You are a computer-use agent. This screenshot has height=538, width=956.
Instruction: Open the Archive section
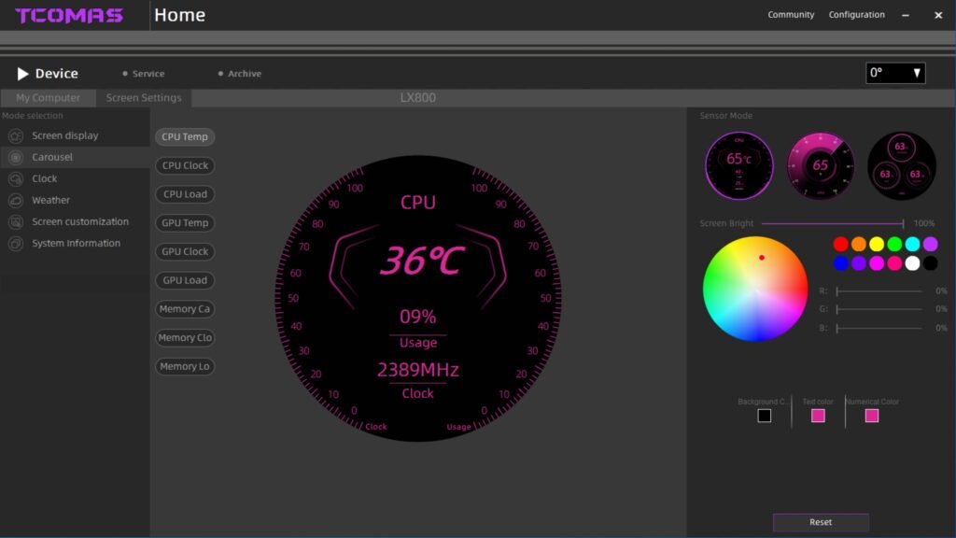[x=245, y=74]
